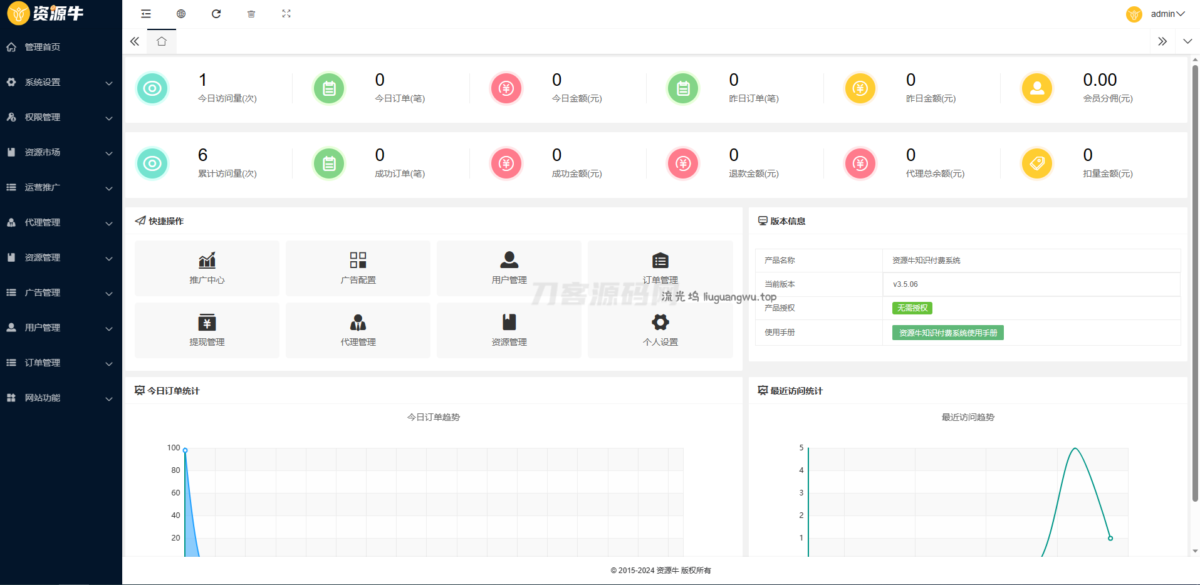The height and width of the screenshot is (585, 1200).
Task: Open the tab options dropdown chevron
Action: pyautogui.click(x=1187, y=41)
